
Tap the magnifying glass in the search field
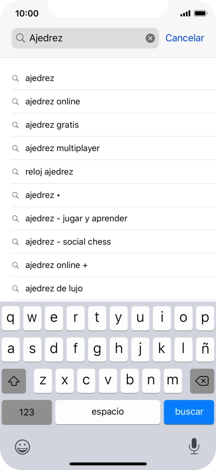pyautogui.click(x=20, y=38)
